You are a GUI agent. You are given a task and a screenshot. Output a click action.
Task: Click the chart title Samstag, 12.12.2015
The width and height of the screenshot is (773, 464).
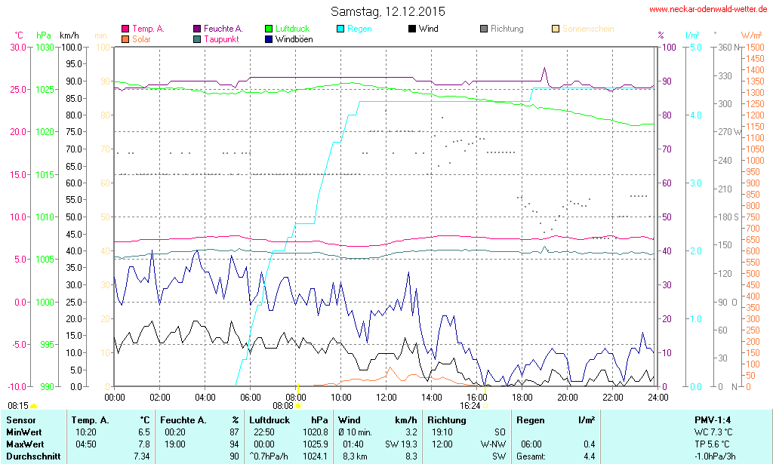[x=388, y=11]
